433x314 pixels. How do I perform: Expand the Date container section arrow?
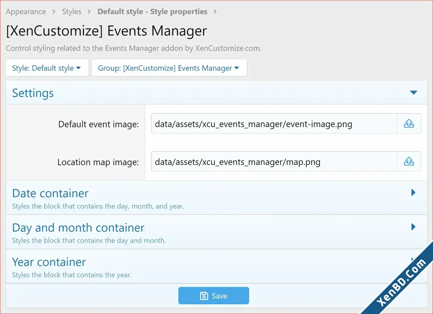click(x=413, y=192)
